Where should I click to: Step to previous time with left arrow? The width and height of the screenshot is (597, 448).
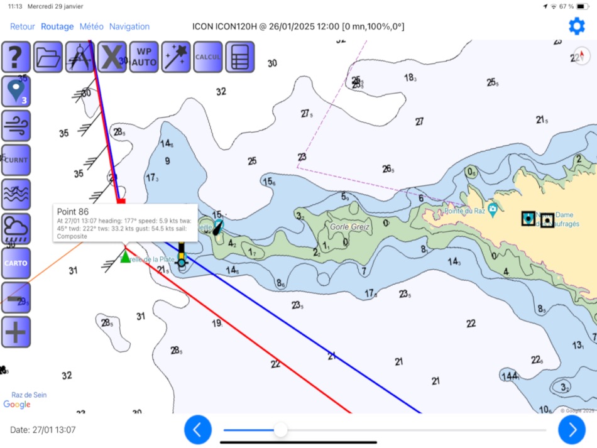198,430
